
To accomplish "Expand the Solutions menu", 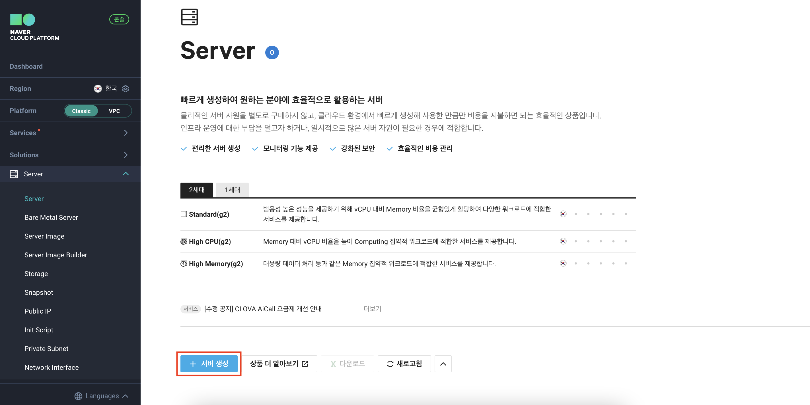I will coord(126,155).
